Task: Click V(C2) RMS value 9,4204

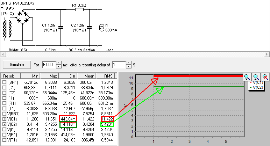Action: coord(107,124)
